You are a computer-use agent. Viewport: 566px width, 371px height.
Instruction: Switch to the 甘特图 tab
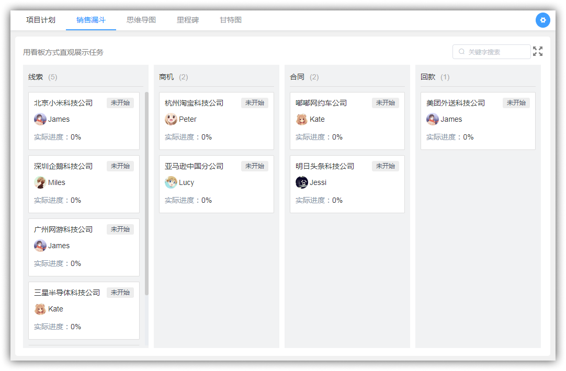[230, 20]
